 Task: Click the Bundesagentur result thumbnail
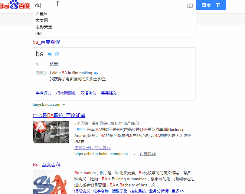(x=51, y=132)
